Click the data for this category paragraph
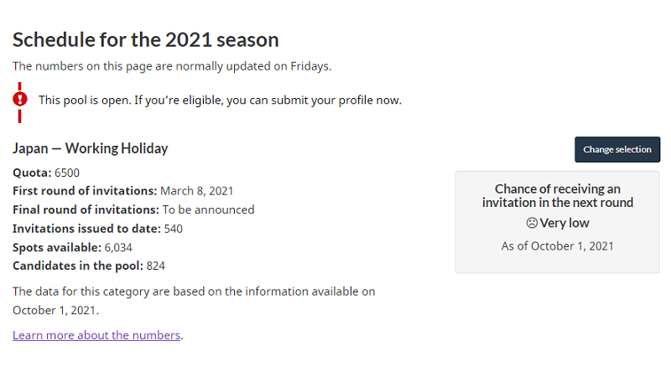Viewport: 671px width, 377px height. coord(194,301)
